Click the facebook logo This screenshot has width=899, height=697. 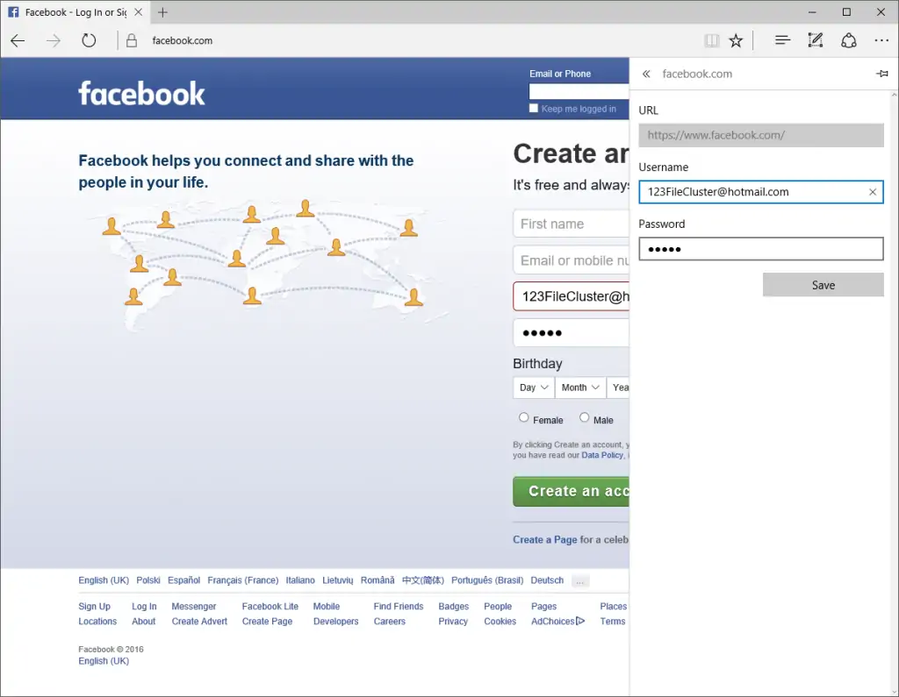pyautogui.click(x=141, y=93)
